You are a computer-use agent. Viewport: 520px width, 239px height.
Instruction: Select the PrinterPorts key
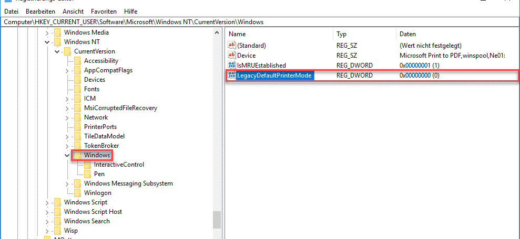(x=100, y=127)
